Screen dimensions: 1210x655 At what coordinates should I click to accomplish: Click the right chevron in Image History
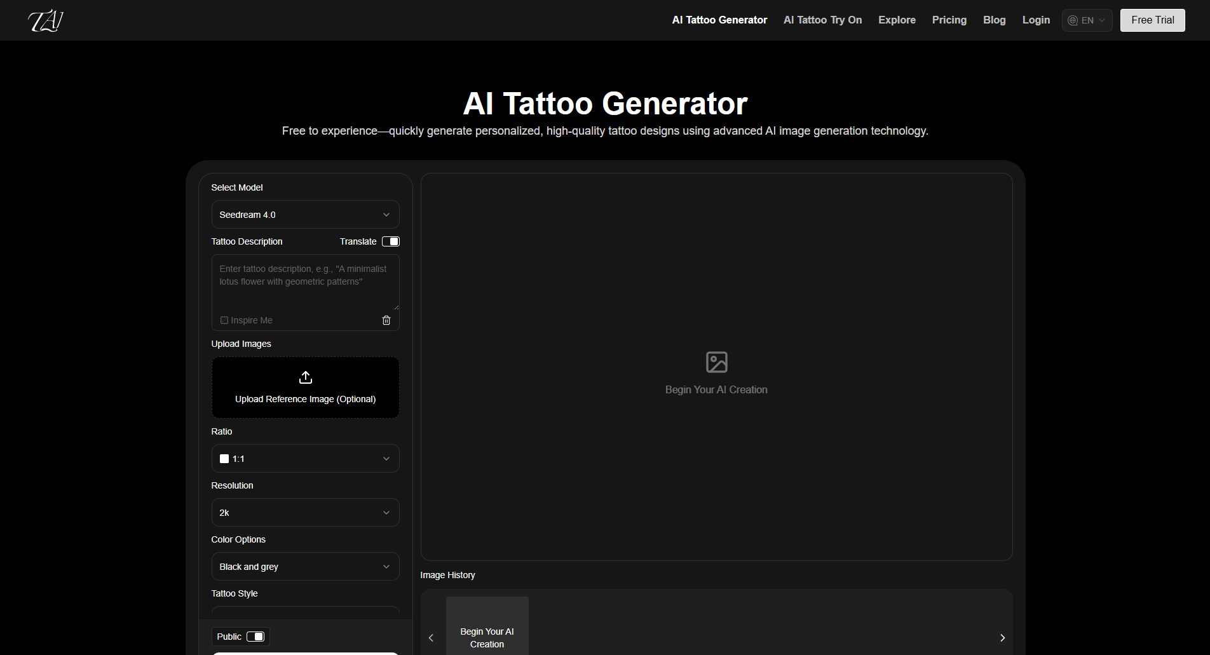click(x=1002, y=638)
